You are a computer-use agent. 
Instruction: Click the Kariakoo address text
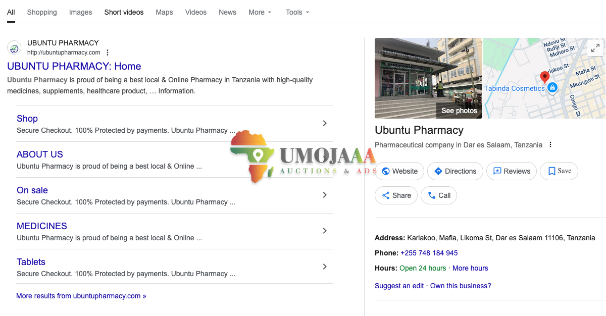[501, 238]
